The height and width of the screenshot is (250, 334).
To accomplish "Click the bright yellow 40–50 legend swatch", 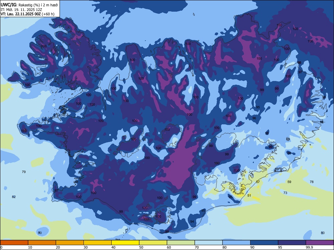I will [x=125, y=243].
